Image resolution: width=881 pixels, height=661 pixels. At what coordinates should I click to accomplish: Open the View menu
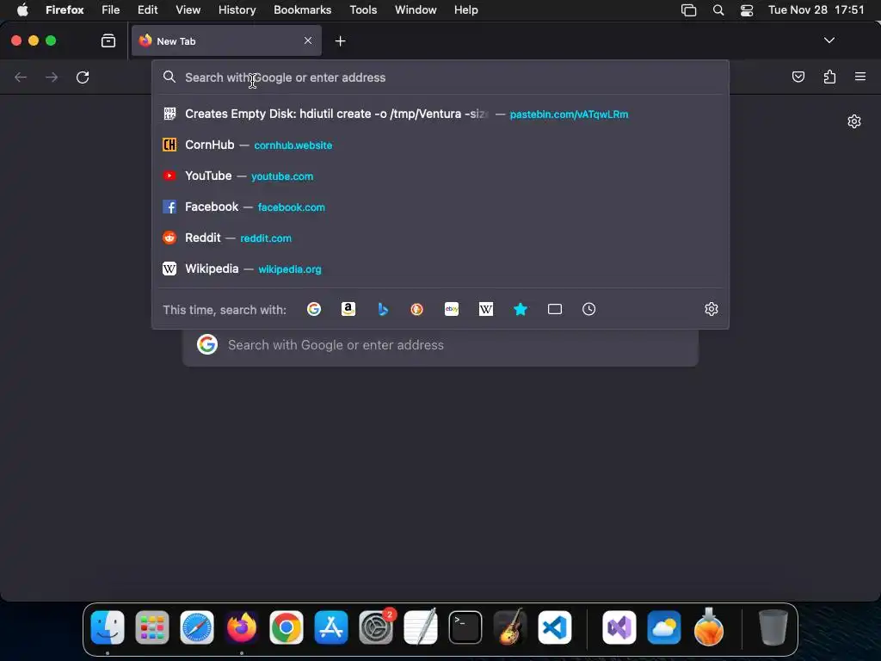(188, 9)
